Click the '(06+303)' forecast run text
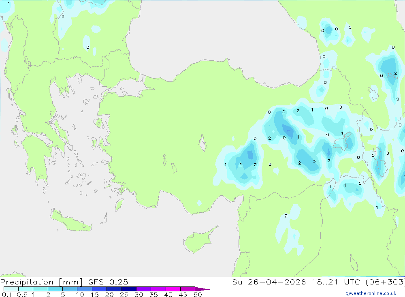405x297 pixels. tap(386, 282)
